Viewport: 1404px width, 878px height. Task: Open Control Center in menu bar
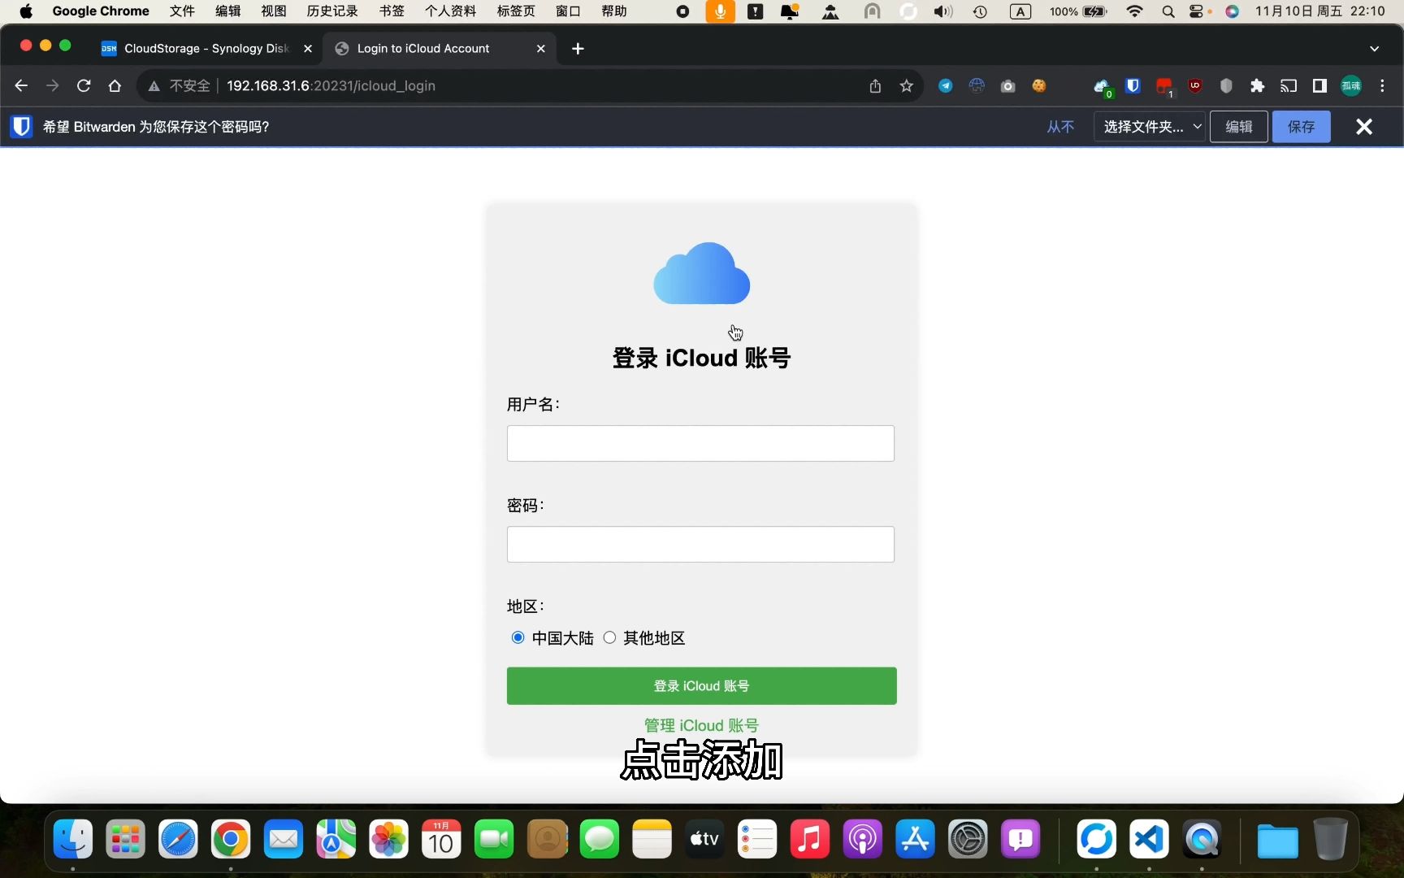click(x=1198, y=11)
